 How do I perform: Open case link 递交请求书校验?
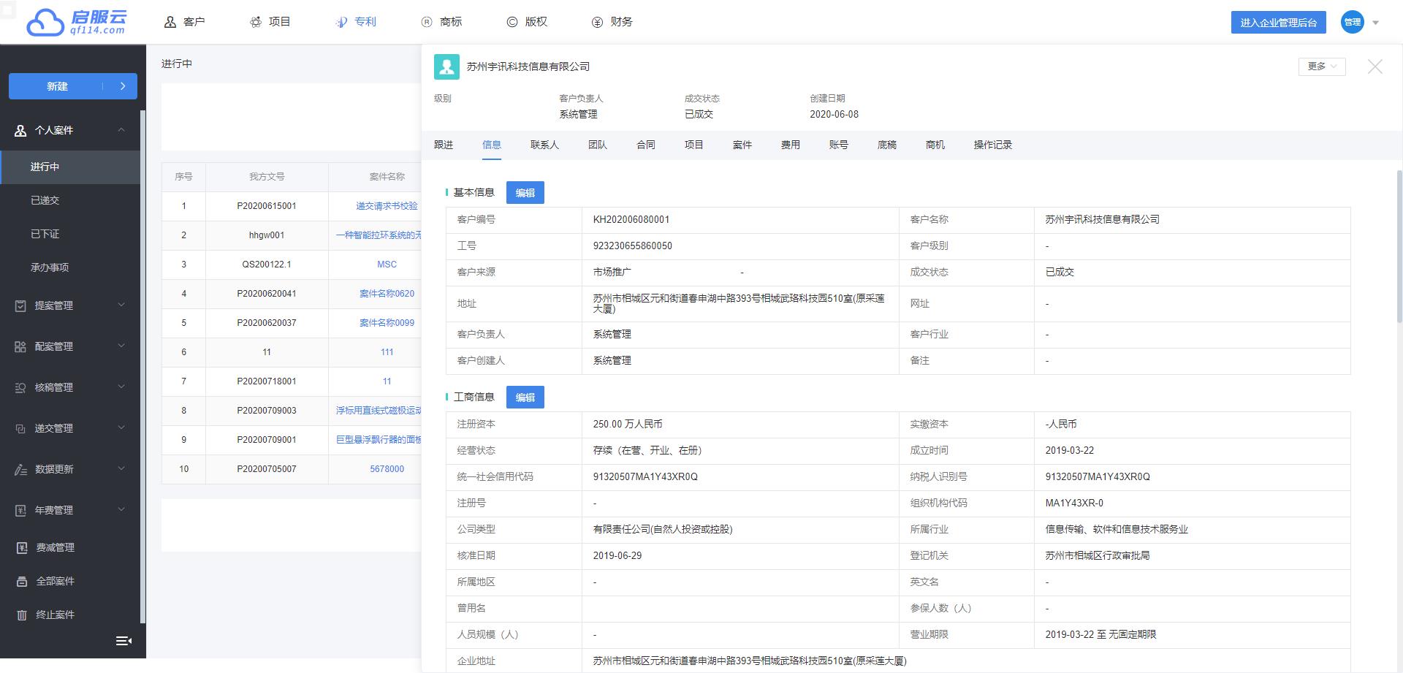point(387,206)
